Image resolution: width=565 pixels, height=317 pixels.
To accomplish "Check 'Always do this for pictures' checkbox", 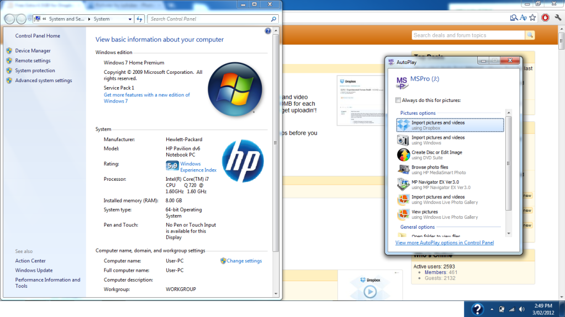I will coord(399,100).
